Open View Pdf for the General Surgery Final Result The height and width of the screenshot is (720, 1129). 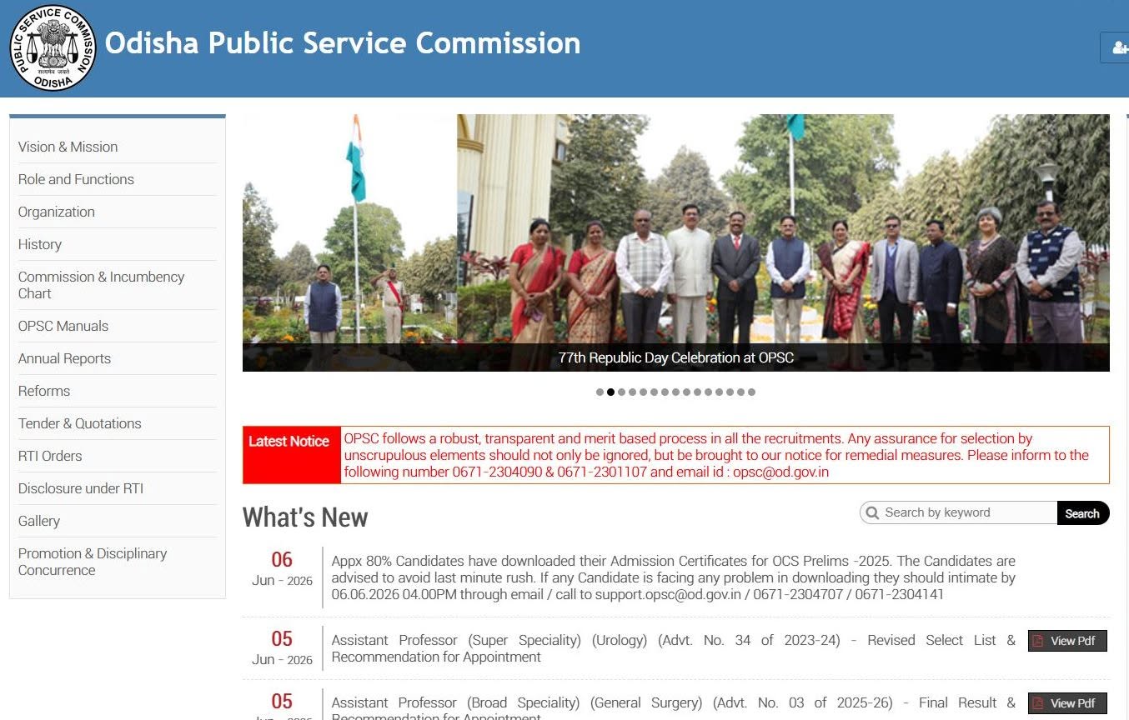point(1067,703)
